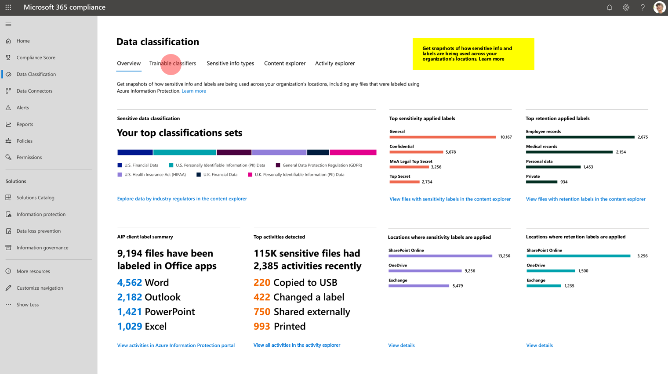Open the Data Classification sidebar icon

[x=8, y=74]
